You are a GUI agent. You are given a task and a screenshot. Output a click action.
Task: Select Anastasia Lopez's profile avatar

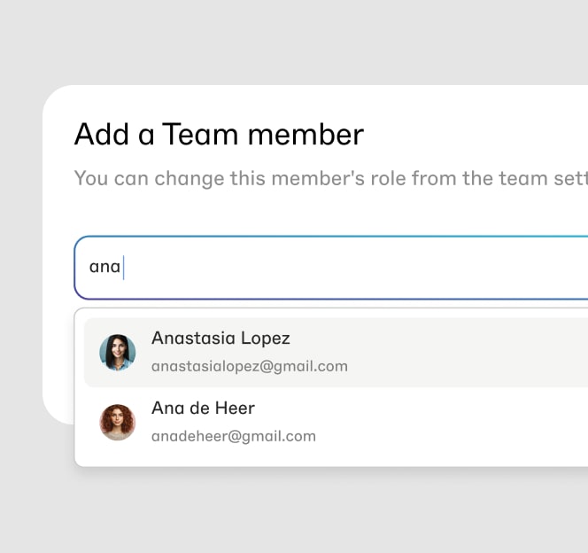click(x=118, y=353)
